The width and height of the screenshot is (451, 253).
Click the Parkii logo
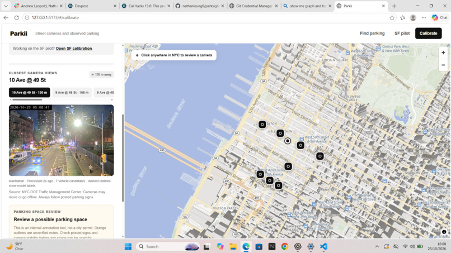(x=18, y=34)
